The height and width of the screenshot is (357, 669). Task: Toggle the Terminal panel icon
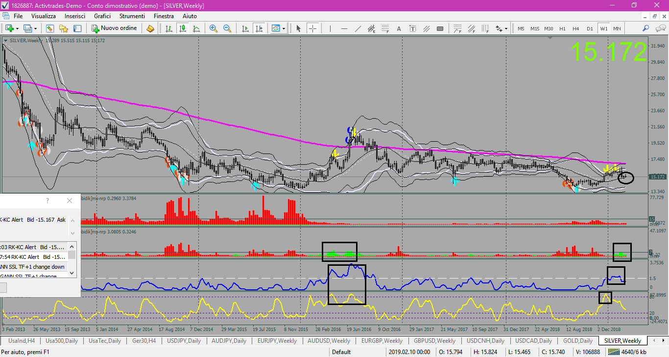tap(77, 28)
